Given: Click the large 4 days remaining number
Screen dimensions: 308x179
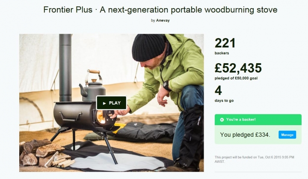Looking at the screenshot, I should [x=218, y=90].
